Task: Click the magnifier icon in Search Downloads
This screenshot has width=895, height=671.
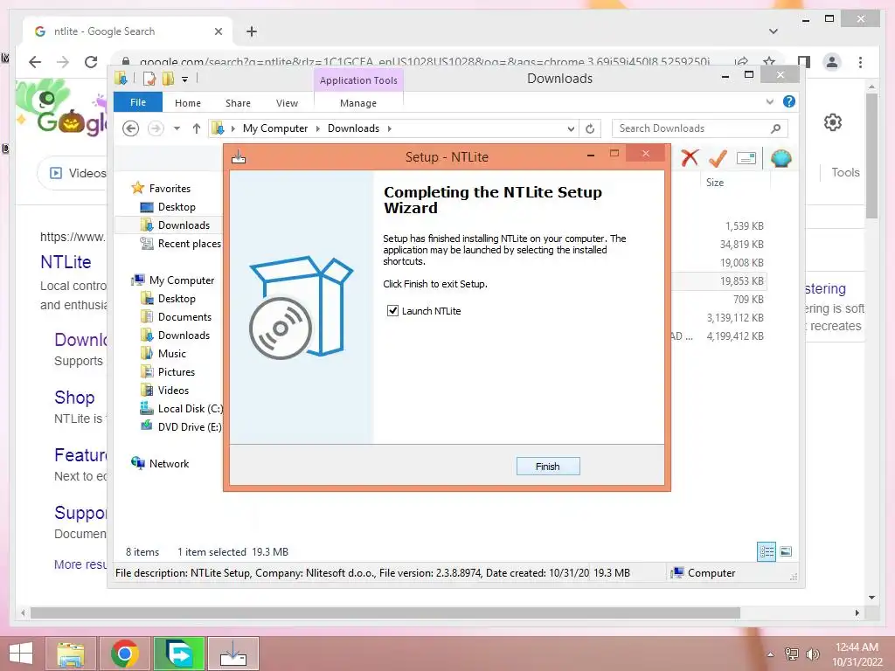Action: 775,128
